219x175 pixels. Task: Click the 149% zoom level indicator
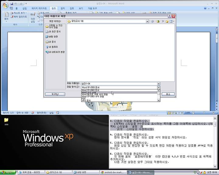pos(188,113)
